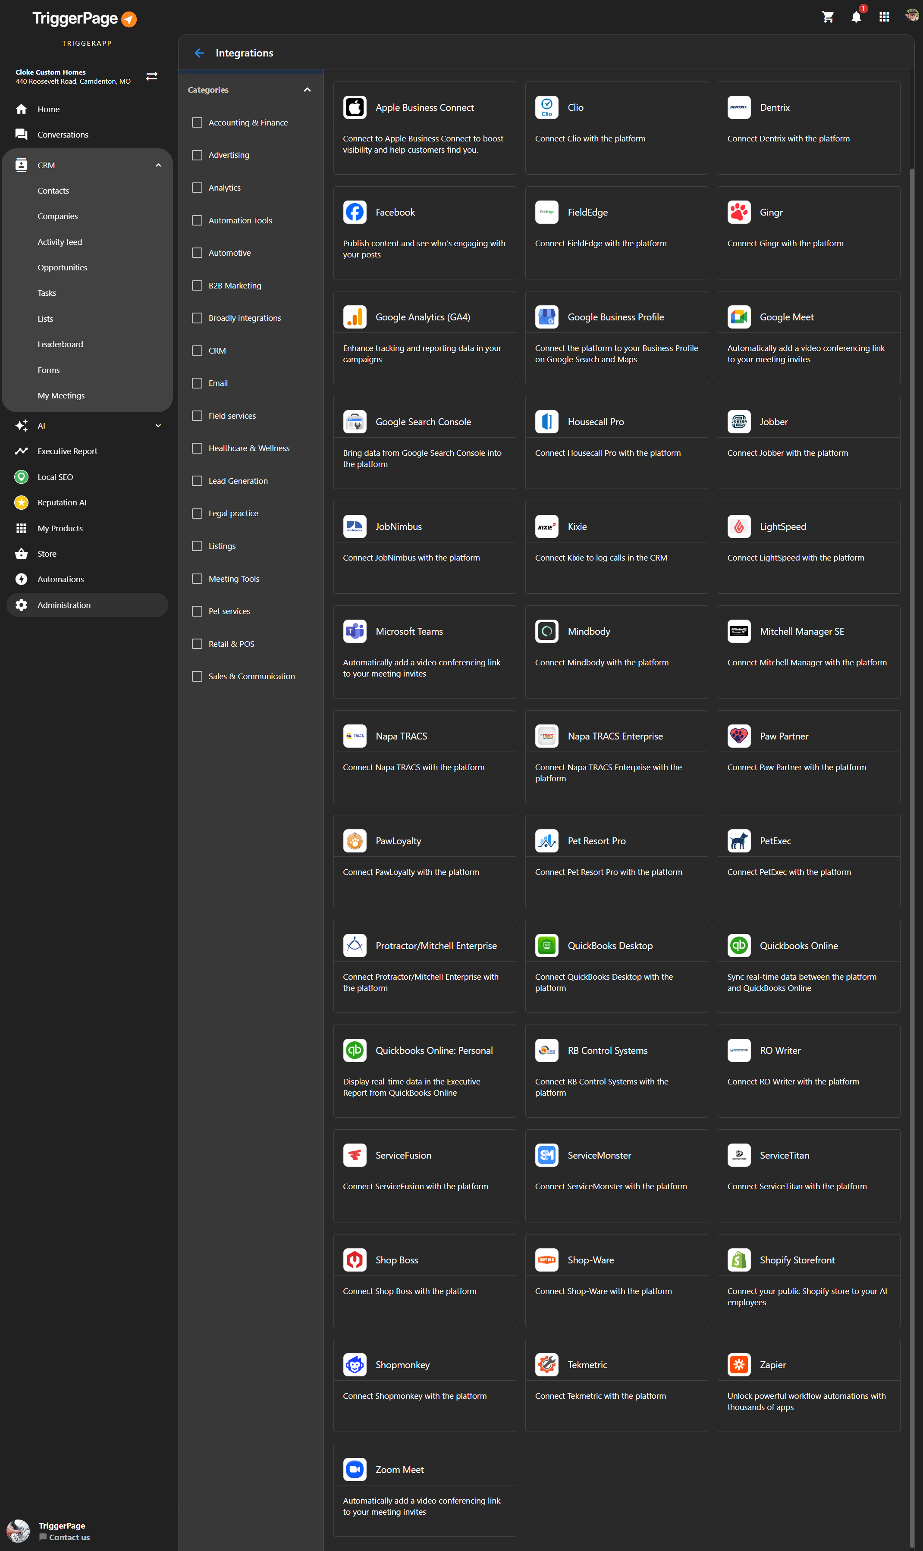Click the page vertical scrollbar
Screen dimensions: 923x1551
tap(912, 858)
